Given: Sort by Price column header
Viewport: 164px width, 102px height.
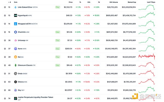Looking at the screenshot, I should [71, 2].
